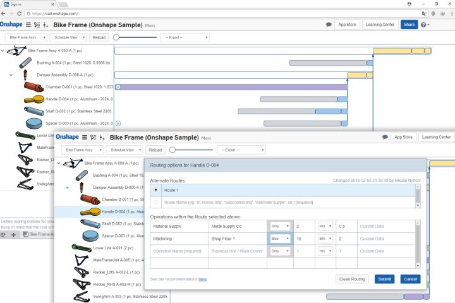Open versions graph icon in back window
This screenshot has height=303, width=455.
pos(37,25)
